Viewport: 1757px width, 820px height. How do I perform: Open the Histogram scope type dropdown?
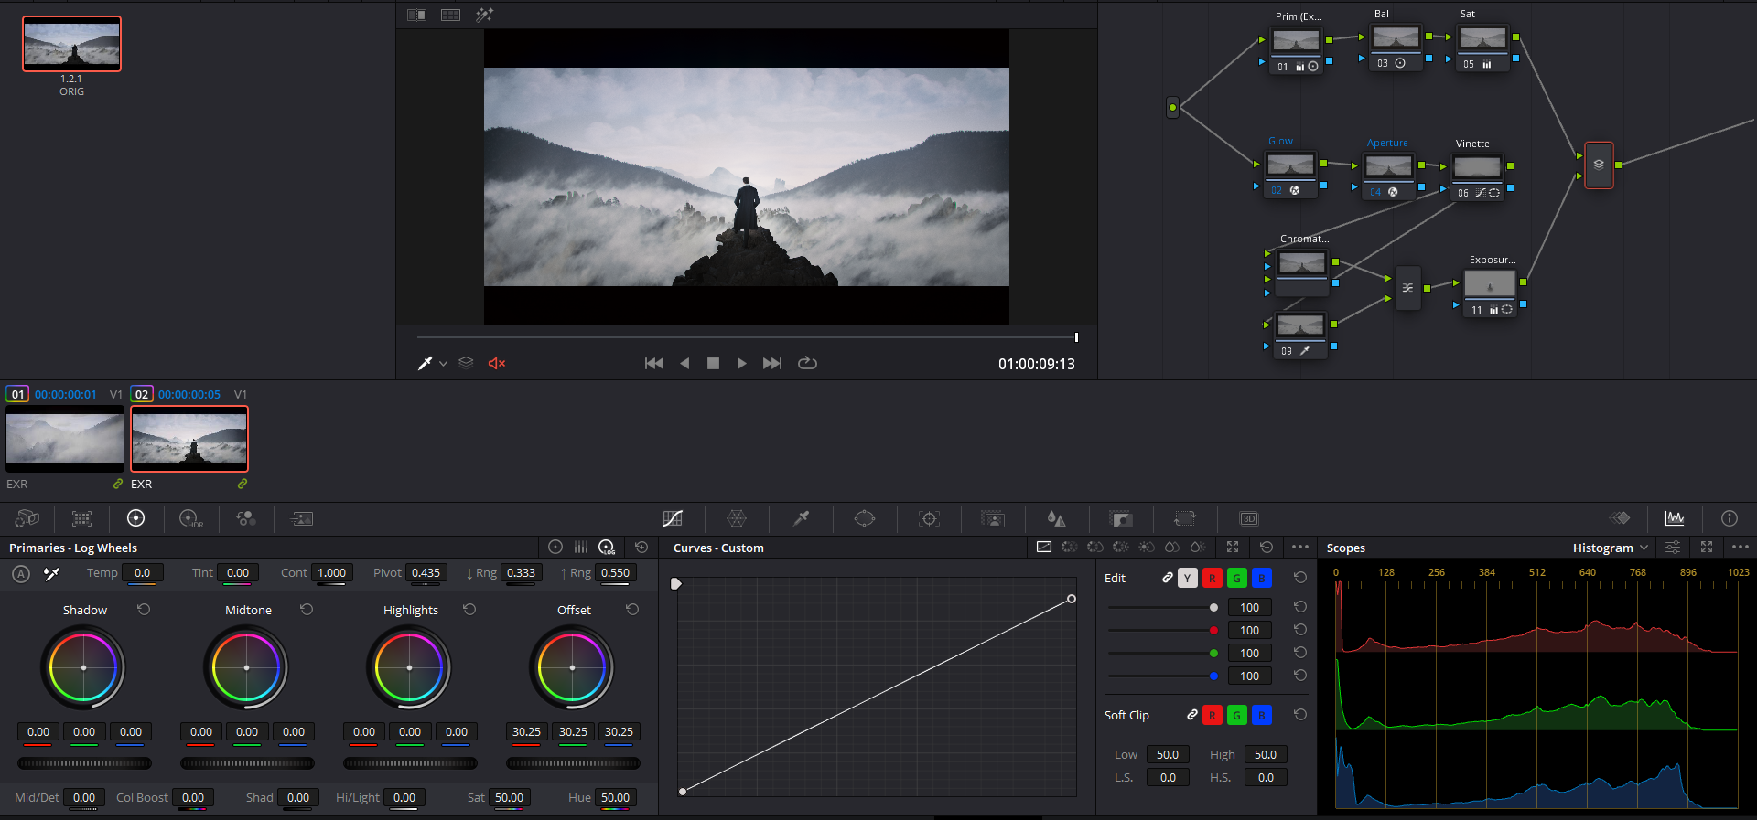(1611, 548)
